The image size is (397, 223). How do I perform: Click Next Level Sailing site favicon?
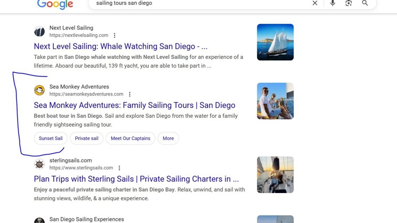point(39,31)
